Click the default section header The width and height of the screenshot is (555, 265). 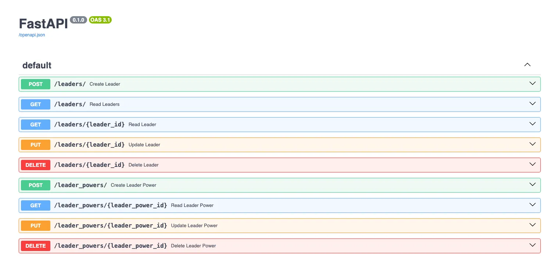(37, 65)
